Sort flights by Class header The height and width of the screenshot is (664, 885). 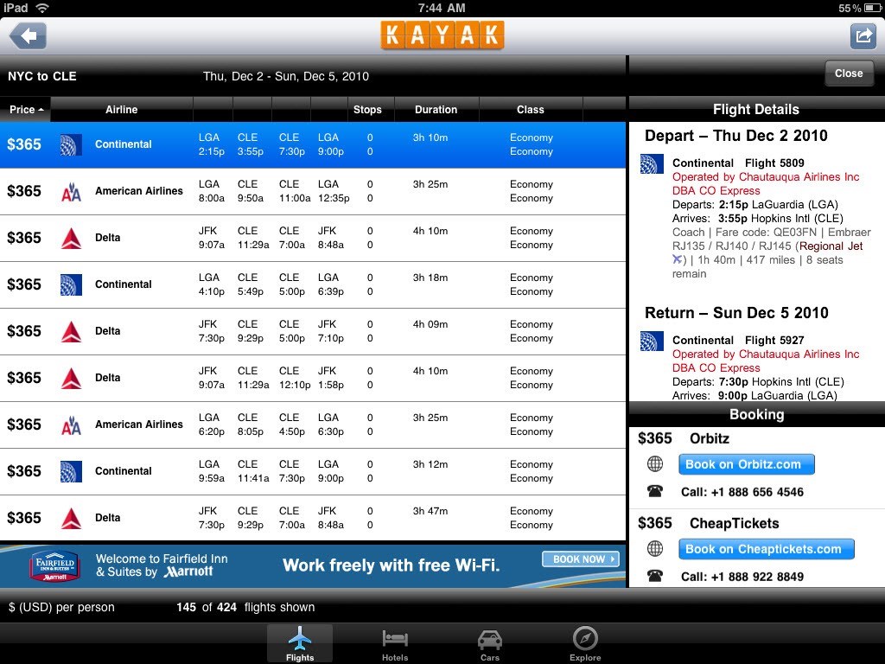pos(531,110)
